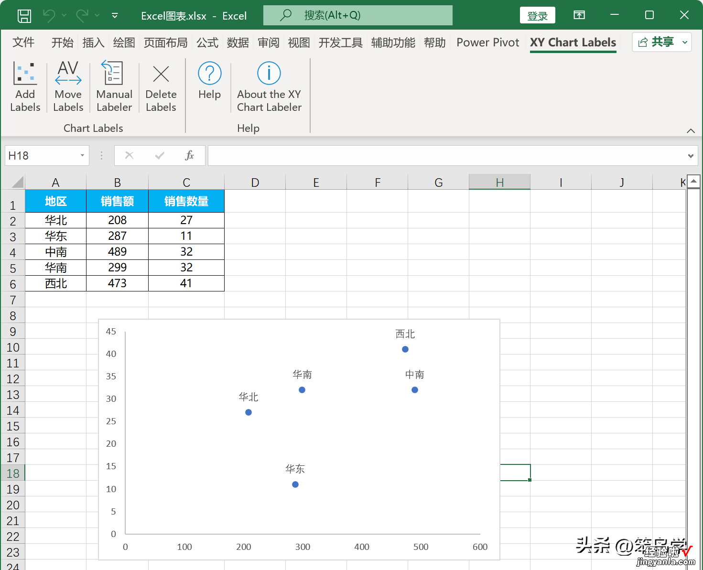703x570 pixels.
Task: Open the Manual Labeler tool
Action: coord(114,86)
